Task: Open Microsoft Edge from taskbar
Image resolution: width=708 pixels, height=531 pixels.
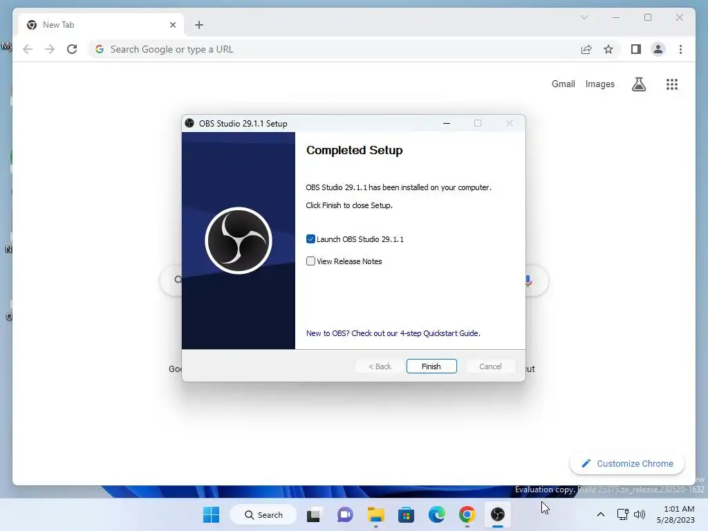Action: 437,514
